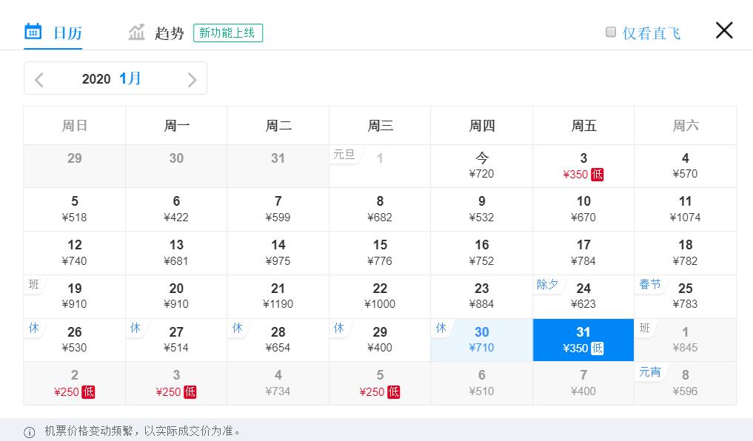Click the calendar icon beside 日历

[x=33, y=31]
